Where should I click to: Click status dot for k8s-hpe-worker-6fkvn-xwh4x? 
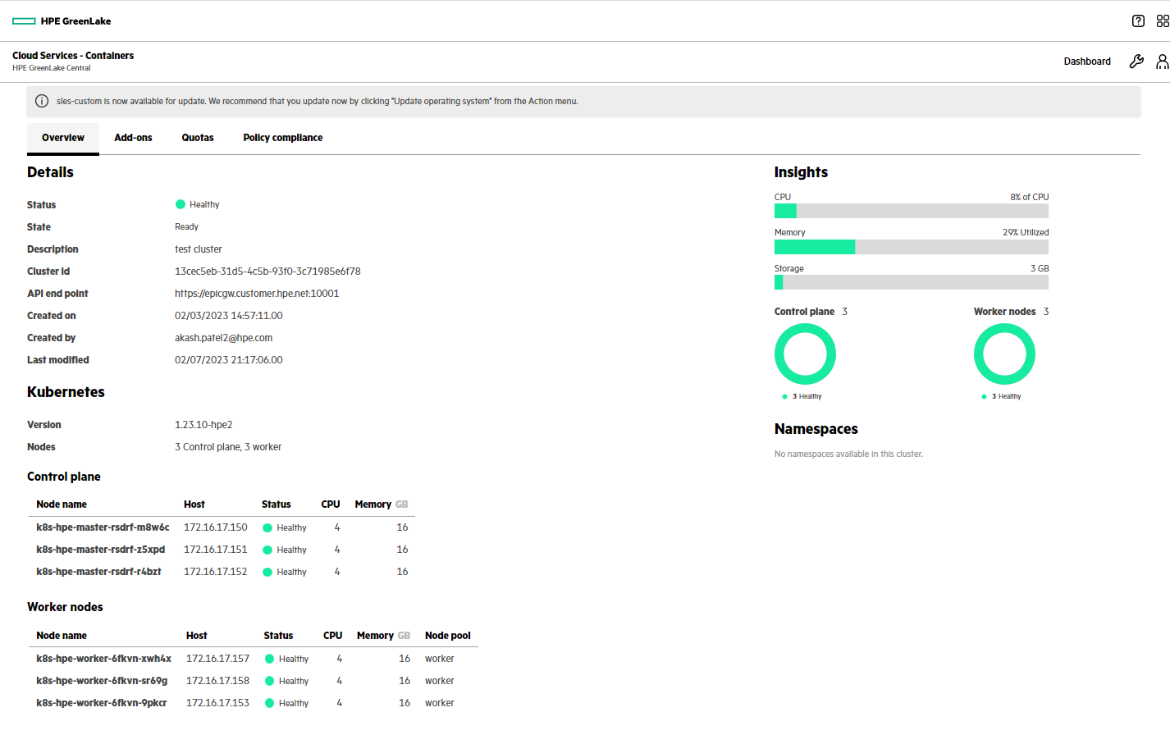(269, 659)
